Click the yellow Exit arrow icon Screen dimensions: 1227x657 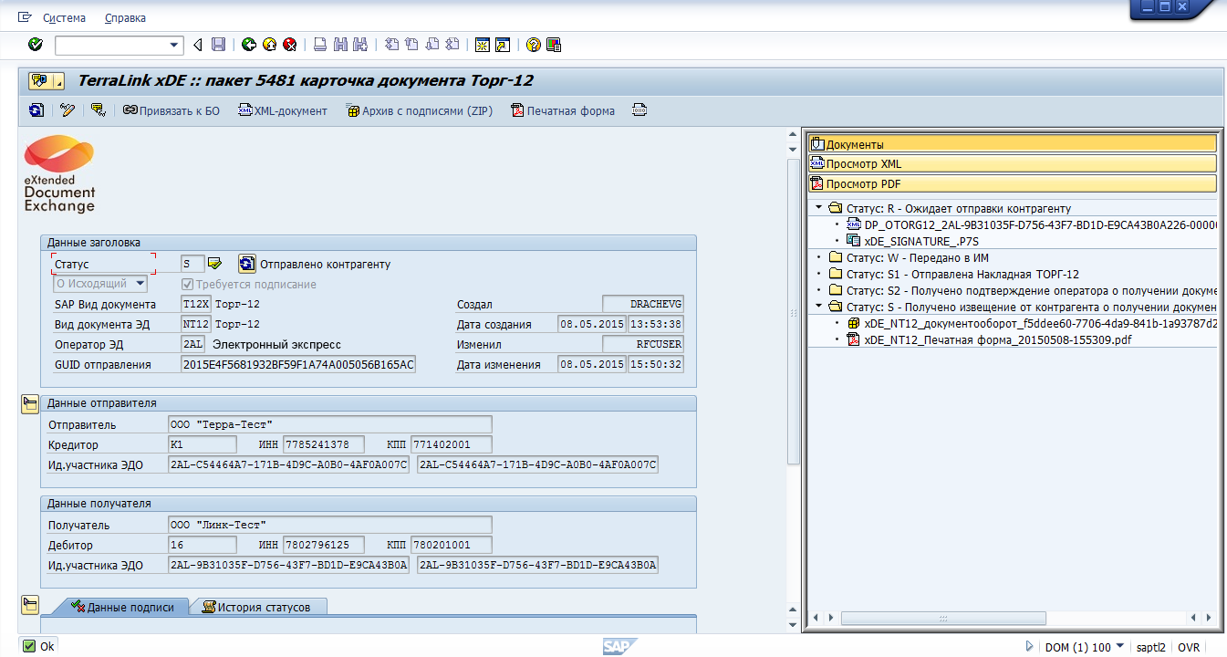click(x=269, y=45)
